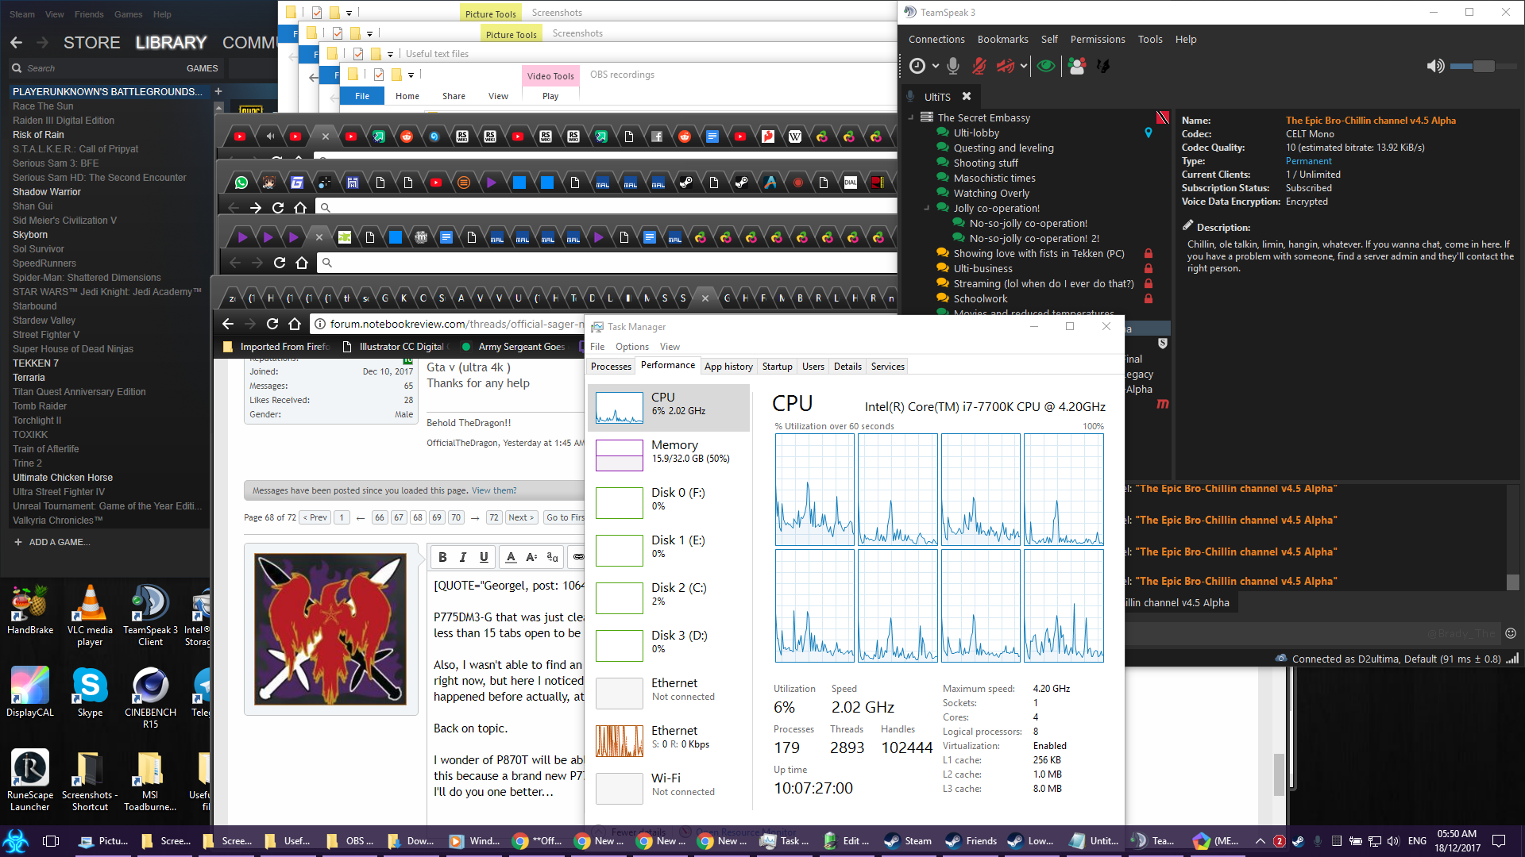Screen dimensions: 1525x857
Task: Toggle mute speakers in TeamSpeak toolbar
Action: tap(1006, 66)
